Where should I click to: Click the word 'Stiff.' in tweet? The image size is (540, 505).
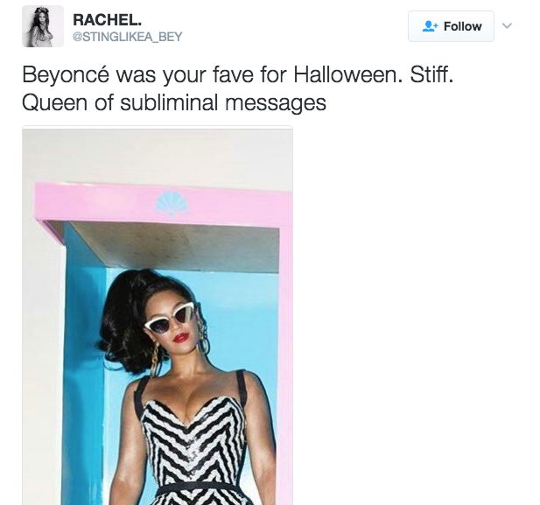tap(431, 74)
